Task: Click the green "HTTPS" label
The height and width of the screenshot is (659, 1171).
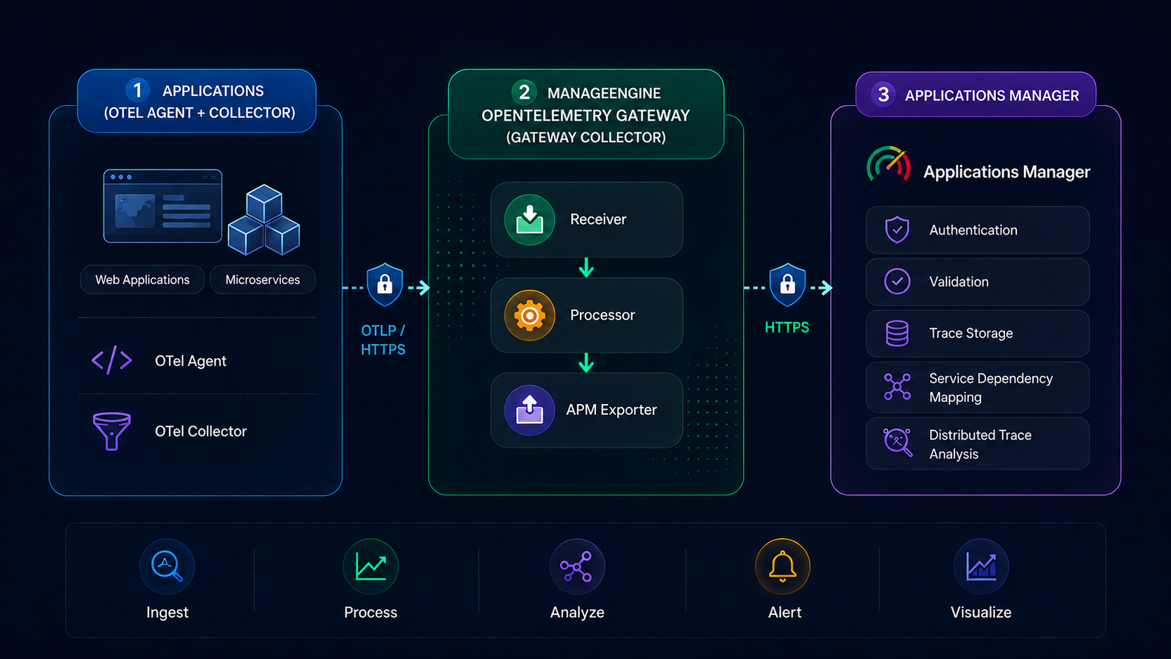Action: pyautogui.click(x=787, y=327)
